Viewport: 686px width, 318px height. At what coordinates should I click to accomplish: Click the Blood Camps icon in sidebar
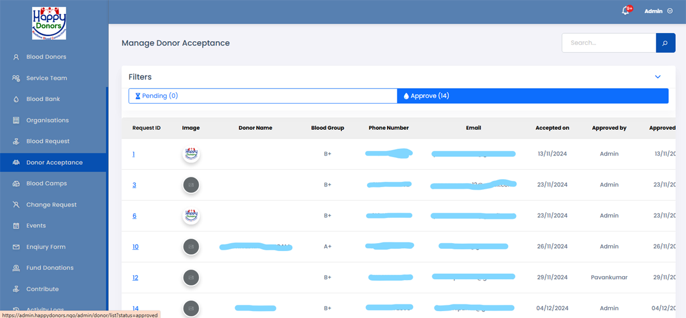(x=16, y=184)
